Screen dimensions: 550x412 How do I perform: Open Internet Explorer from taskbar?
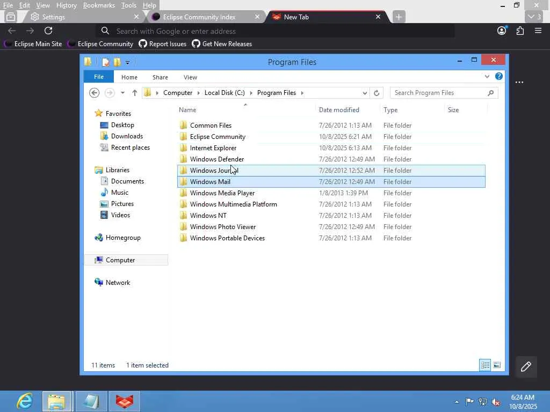25,401
